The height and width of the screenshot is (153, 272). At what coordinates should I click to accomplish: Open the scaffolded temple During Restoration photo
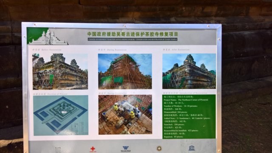click(x=125, y=71)
